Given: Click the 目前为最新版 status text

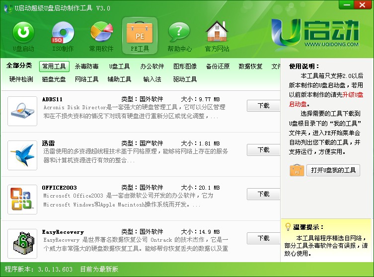Looking at the screenshot, I should pos(99,270).
